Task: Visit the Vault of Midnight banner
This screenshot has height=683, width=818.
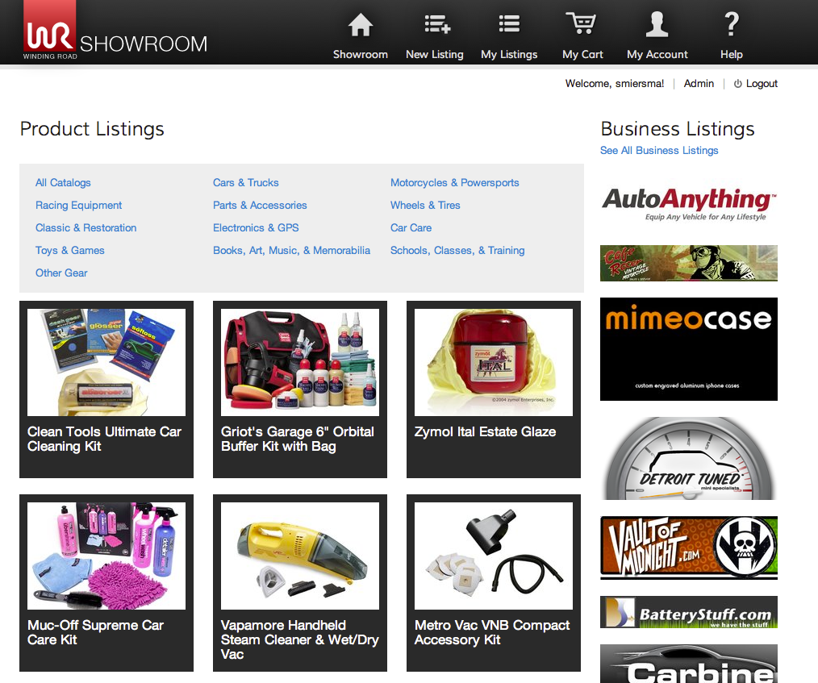Action: coord(689,548)
